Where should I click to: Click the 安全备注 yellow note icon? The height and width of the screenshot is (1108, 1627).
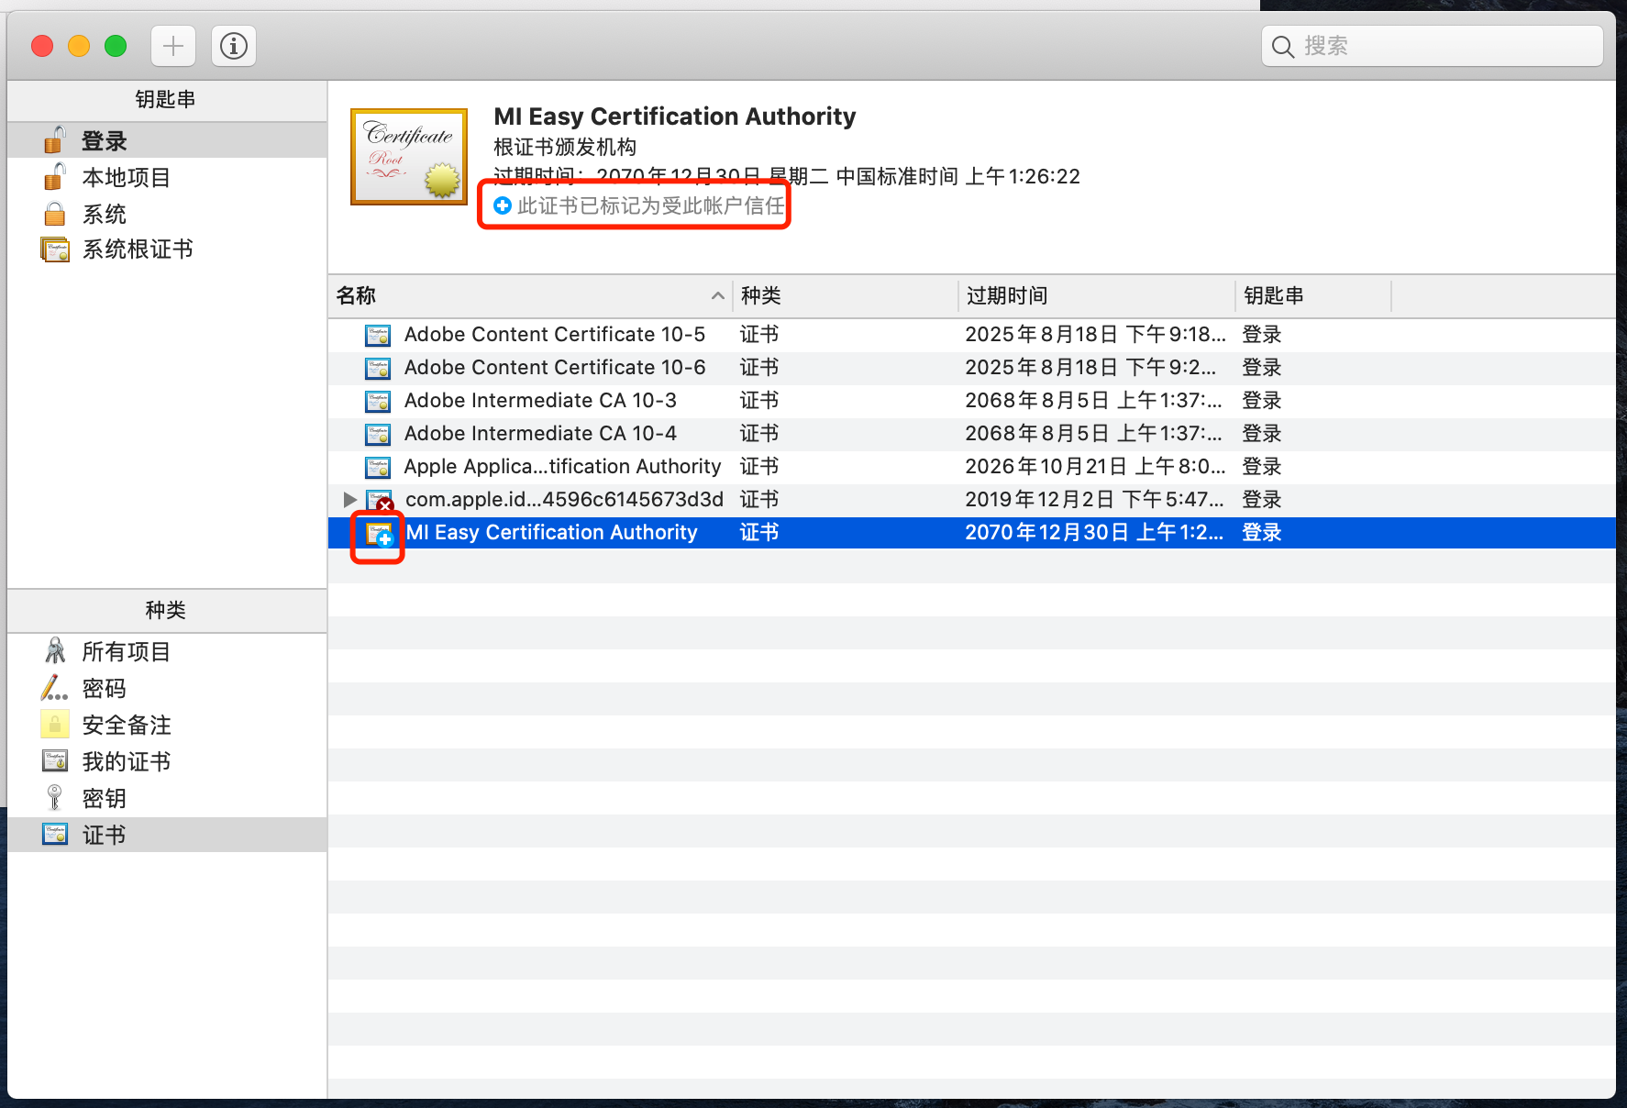point(55,725)
